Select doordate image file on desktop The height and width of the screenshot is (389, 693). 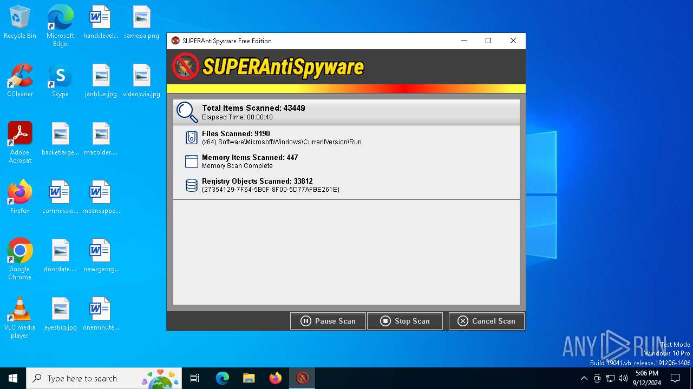coord(60,256)
